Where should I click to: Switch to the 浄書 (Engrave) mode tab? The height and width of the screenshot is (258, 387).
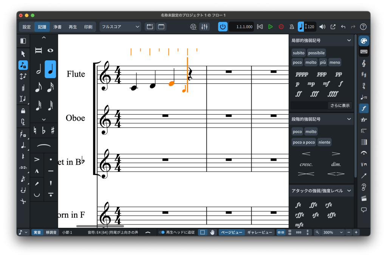(x=57, y=27)
